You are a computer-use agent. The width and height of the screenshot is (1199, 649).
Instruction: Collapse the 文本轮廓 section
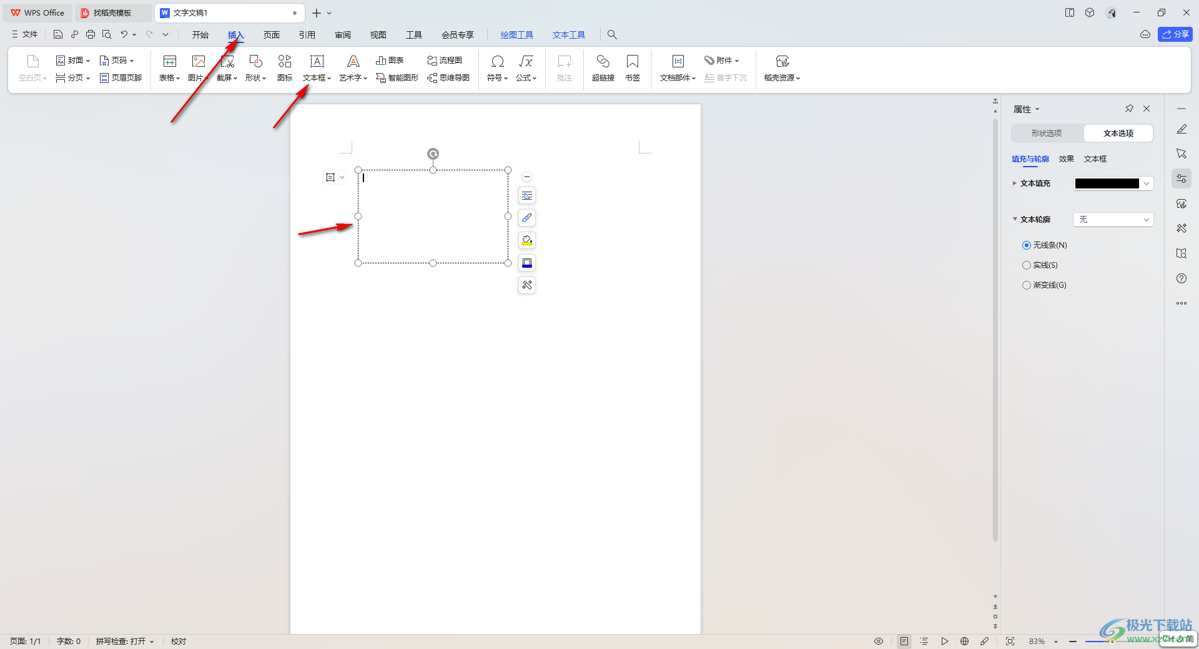tap(1014, 219)
